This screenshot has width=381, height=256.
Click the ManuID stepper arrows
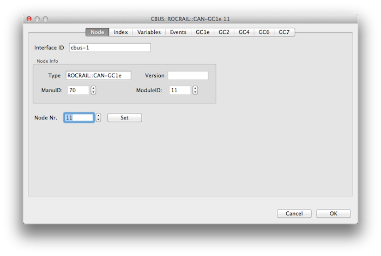[93, 90]
